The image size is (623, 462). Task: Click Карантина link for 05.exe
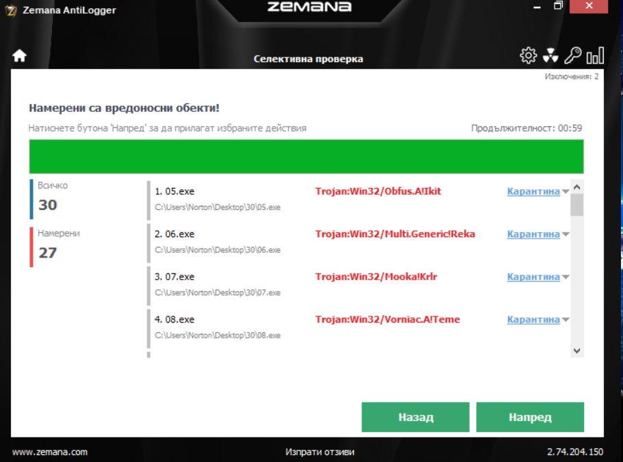coord(533,191)
